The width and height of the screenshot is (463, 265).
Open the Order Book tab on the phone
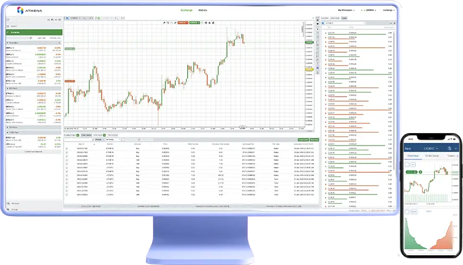(x=432, y=156)
